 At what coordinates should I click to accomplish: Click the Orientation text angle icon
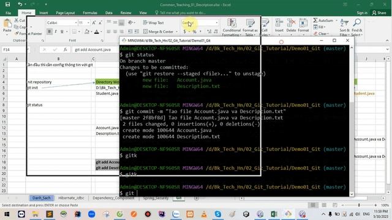click(x=130, y=23)
